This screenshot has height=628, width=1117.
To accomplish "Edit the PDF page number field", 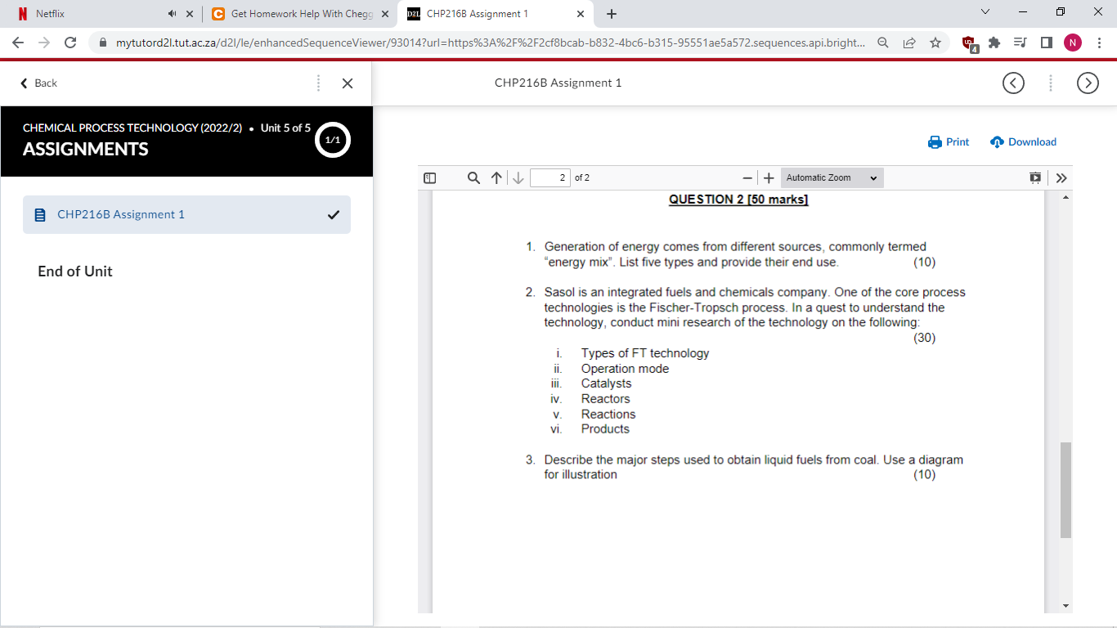I will click(x=550, y=177).
